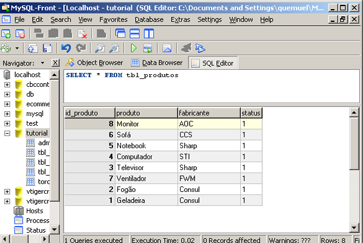The height and width of the screenshot is (243, 363).
Task: Select the Geladeira cell in results
Action: click(147, 200)
